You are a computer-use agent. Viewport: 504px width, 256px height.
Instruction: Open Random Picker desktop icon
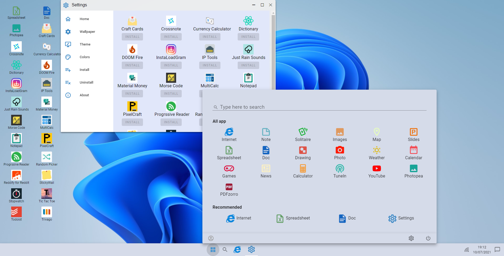(x=47, y=159)
